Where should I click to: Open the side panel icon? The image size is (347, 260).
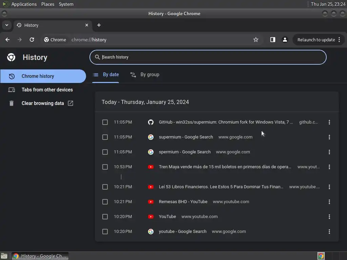tap(273, 40)
